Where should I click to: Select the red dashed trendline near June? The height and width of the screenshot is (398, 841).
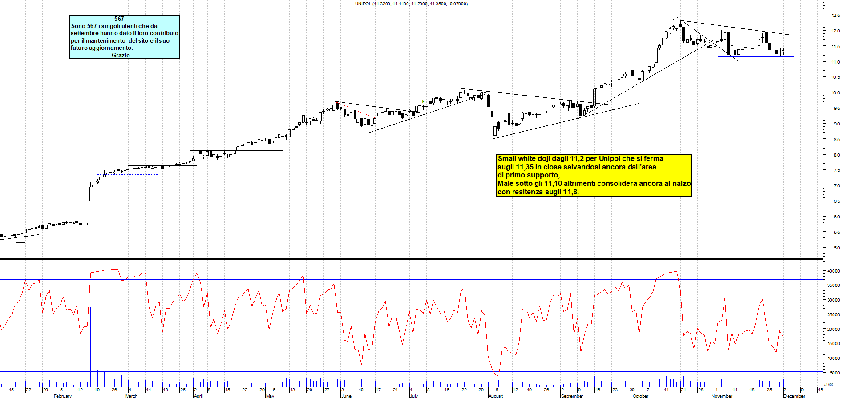[361, 112]
